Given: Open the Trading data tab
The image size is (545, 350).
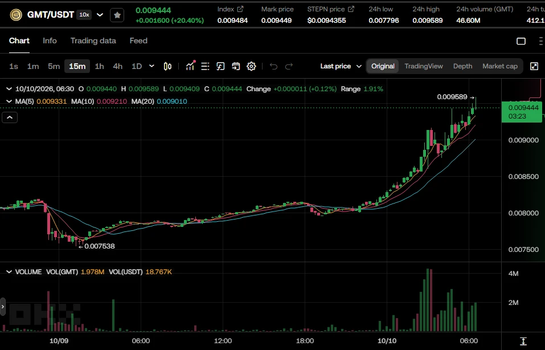Looking at the screenshot, I should coord(93,40).
